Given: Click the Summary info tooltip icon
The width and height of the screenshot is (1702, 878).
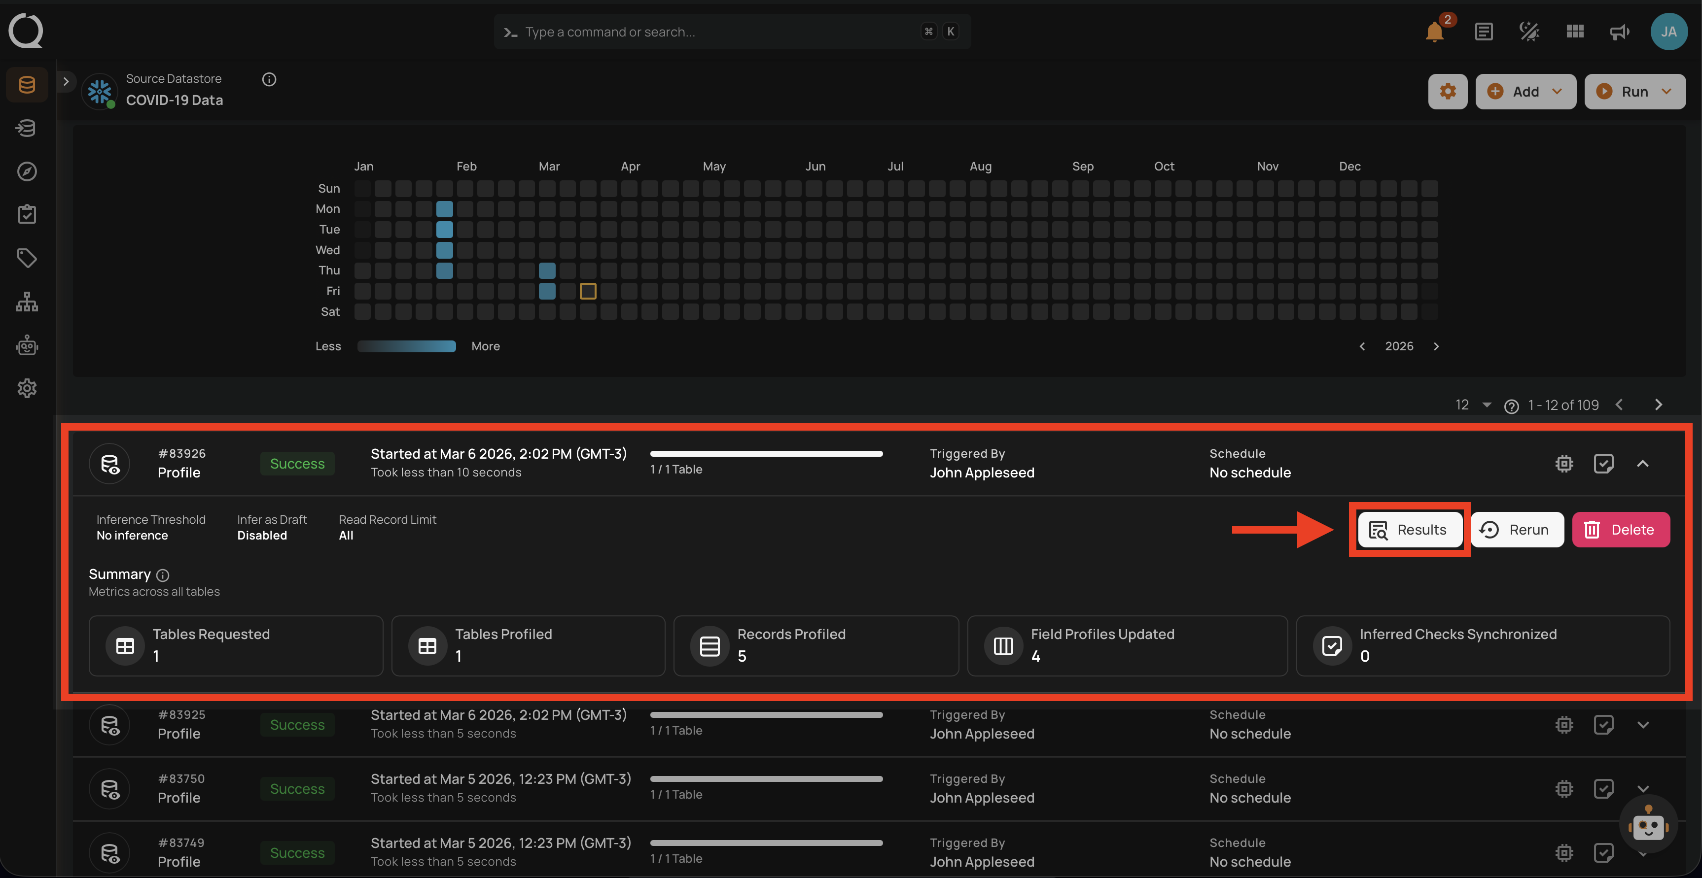Looking at the screenshot, I should click(163, 575).
